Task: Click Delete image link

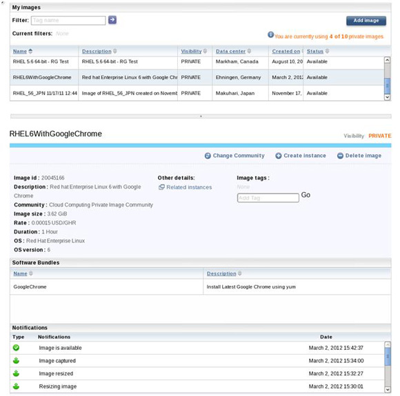Action: coord(363,156)
